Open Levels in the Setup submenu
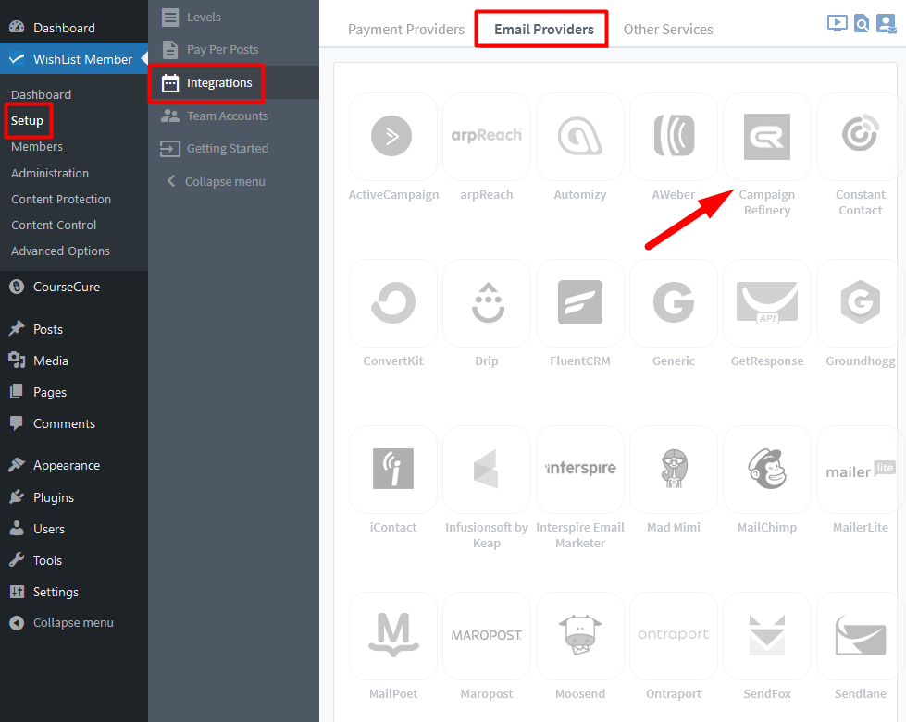Screen dimensions: 906x722 (233, 18)
